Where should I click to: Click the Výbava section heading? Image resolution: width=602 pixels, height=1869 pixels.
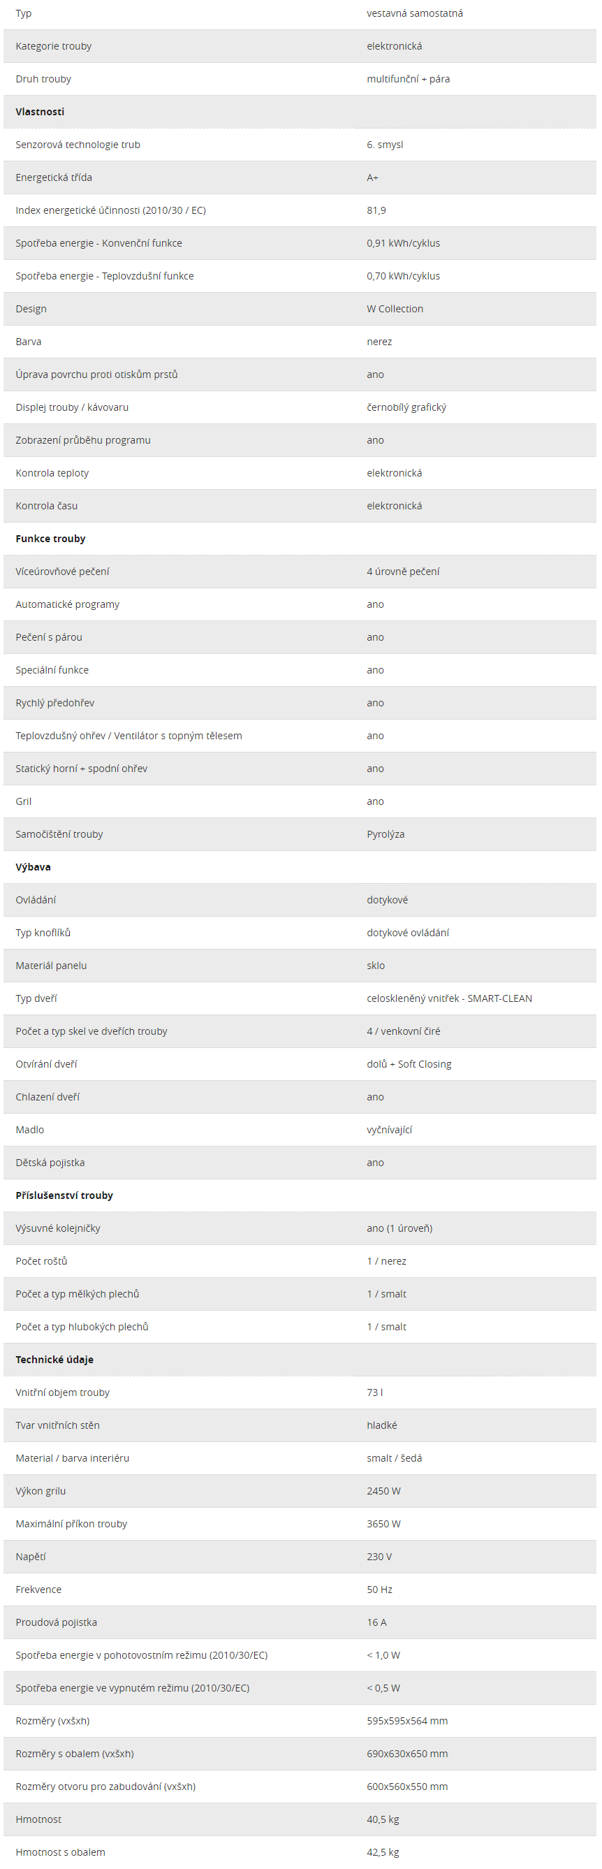tap(34, 867)
